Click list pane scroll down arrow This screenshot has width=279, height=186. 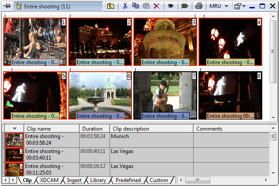(x=273, y=173)
